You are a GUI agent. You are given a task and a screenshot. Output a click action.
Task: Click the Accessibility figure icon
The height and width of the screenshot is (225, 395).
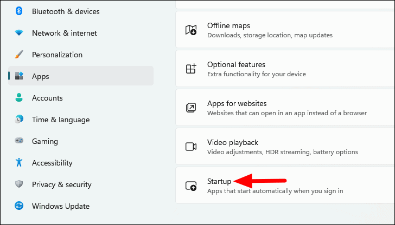(19, 162)
